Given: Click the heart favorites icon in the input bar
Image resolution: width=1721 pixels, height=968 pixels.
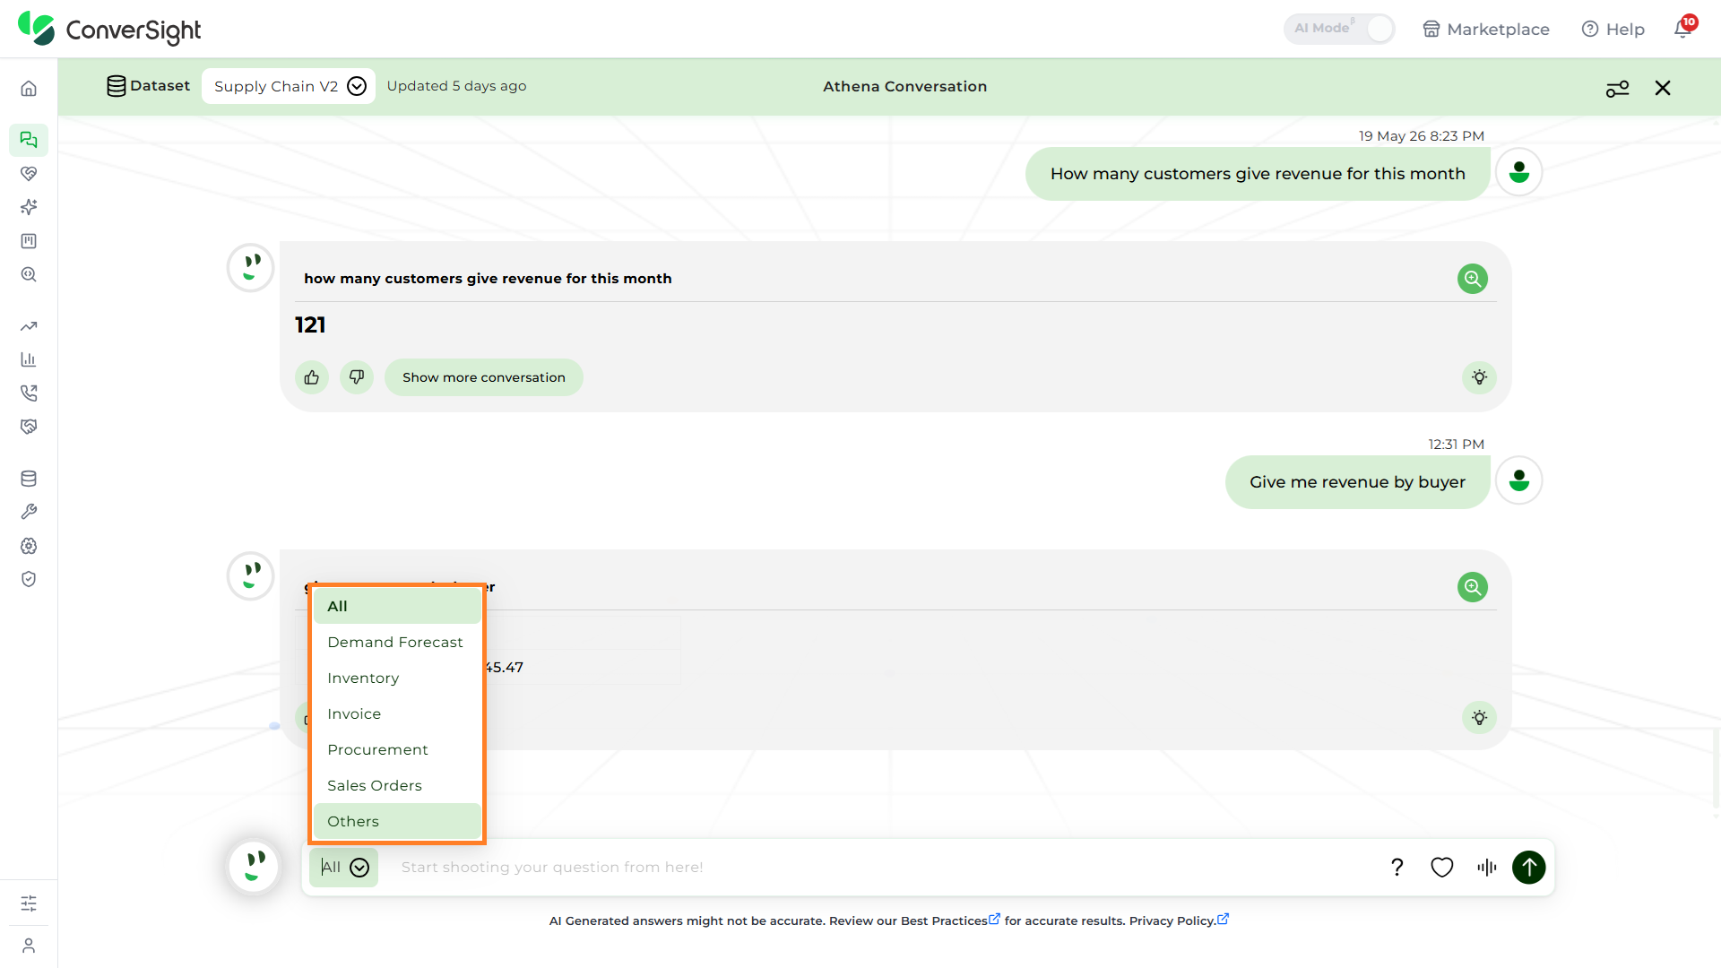Looking at the screenshot, I should pos(1441,867).
